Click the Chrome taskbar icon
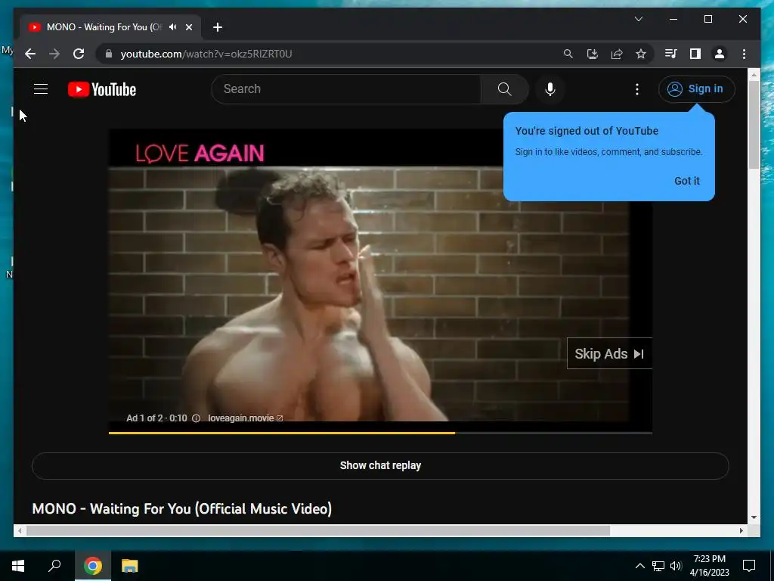The height and width of the screenshot is (581, 774). point(92,566)
